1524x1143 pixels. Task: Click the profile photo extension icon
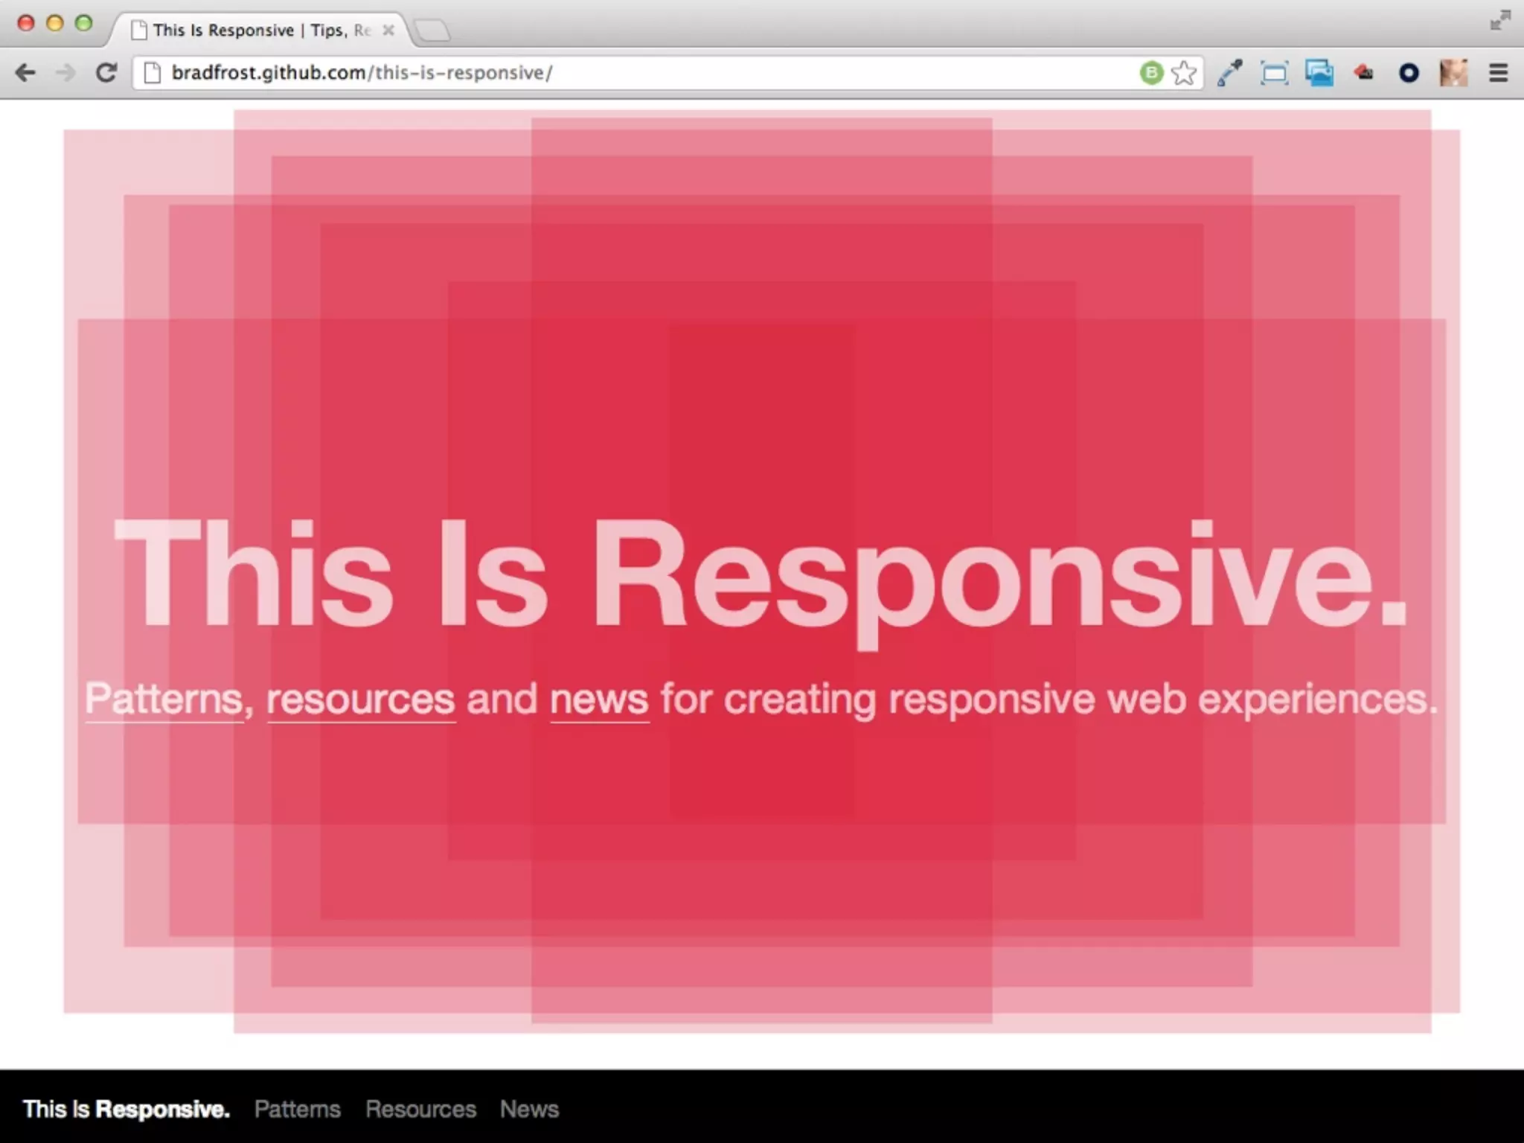(x=1453, y=73)
